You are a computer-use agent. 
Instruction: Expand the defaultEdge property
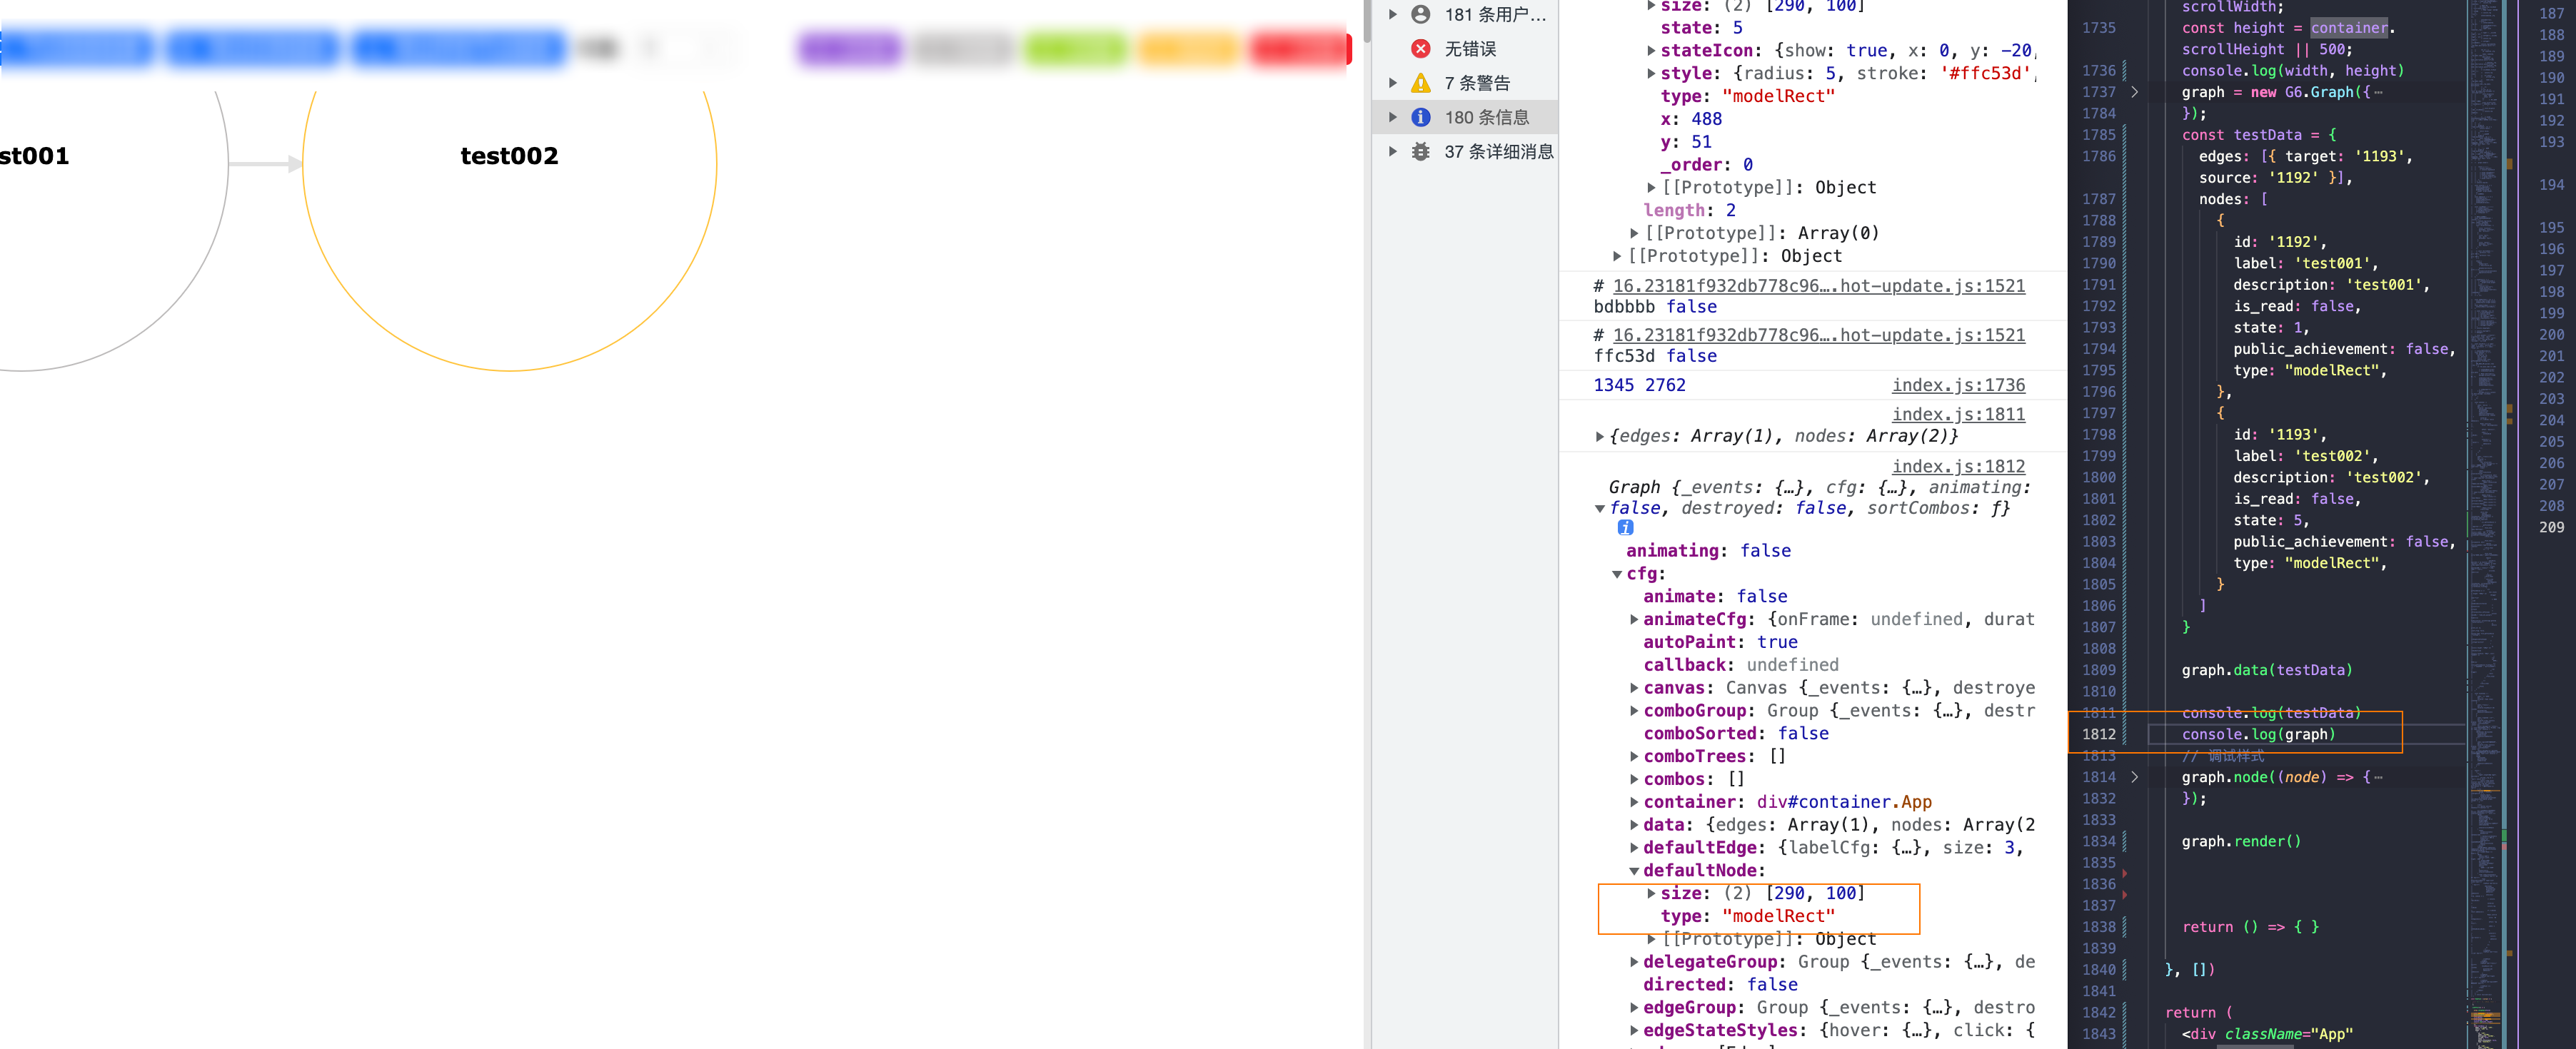click(1634, 847)
